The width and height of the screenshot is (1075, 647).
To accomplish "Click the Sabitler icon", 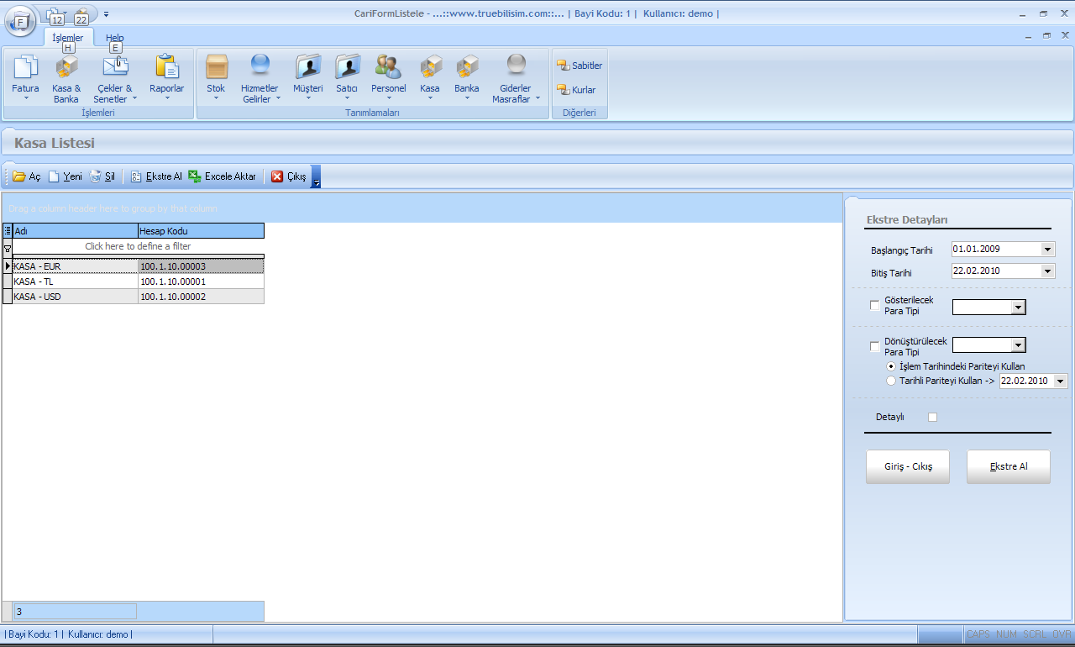I will coord(579,66).
